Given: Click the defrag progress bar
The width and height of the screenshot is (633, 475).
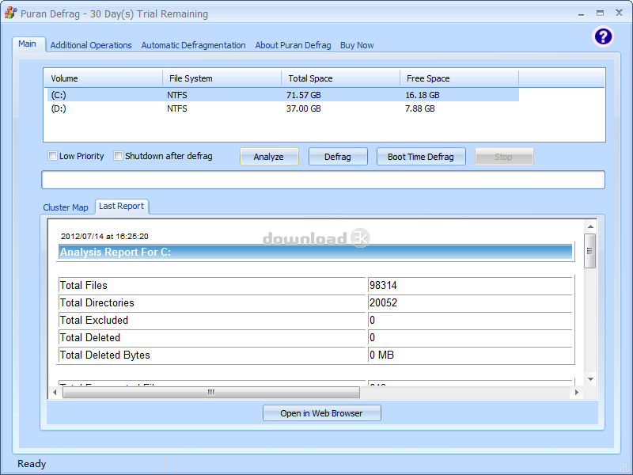Looking at the screenshot, I should pos(323,180).
